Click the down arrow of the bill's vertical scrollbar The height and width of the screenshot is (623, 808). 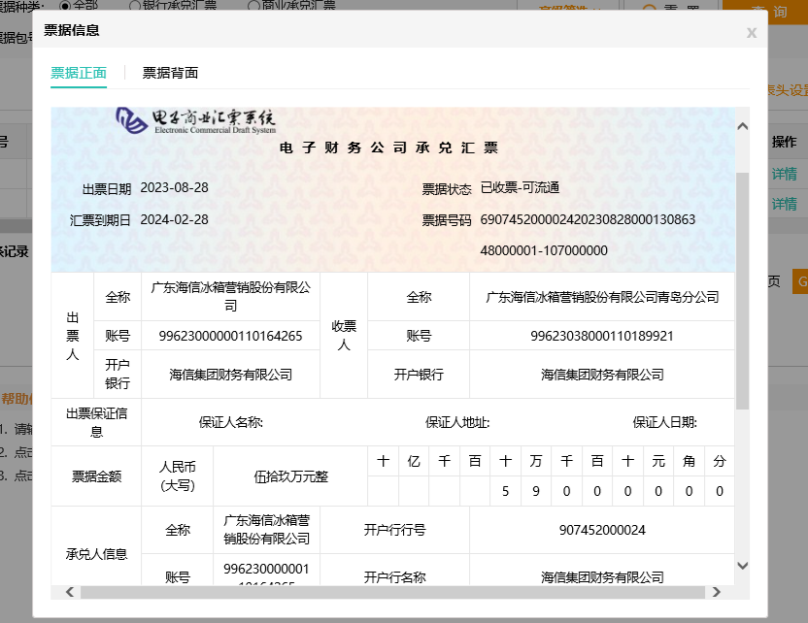point(743,566)
